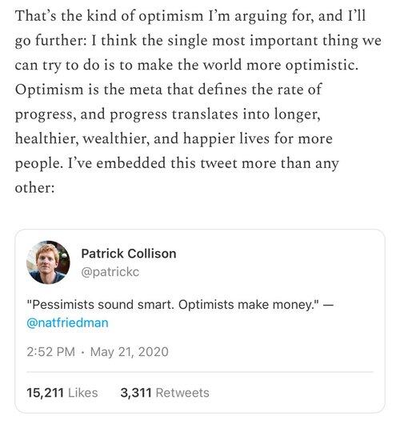The width and height of the screenshot is (400, 424).
Task: Click the word "healthier," in the paragraph
Action: coord(46,138)
